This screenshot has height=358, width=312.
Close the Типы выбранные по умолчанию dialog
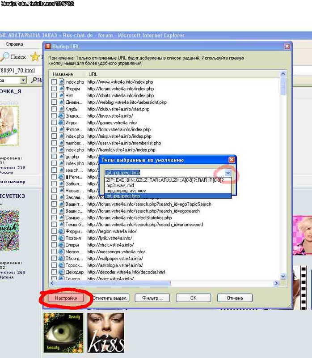pyautogui.click(x=232, y=160)
